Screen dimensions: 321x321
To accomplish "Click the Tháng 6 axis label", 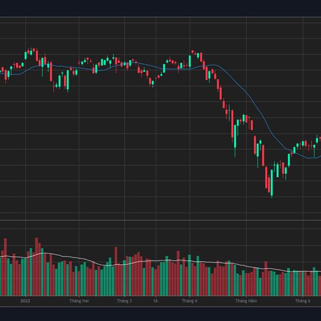I will click(303, 301).
